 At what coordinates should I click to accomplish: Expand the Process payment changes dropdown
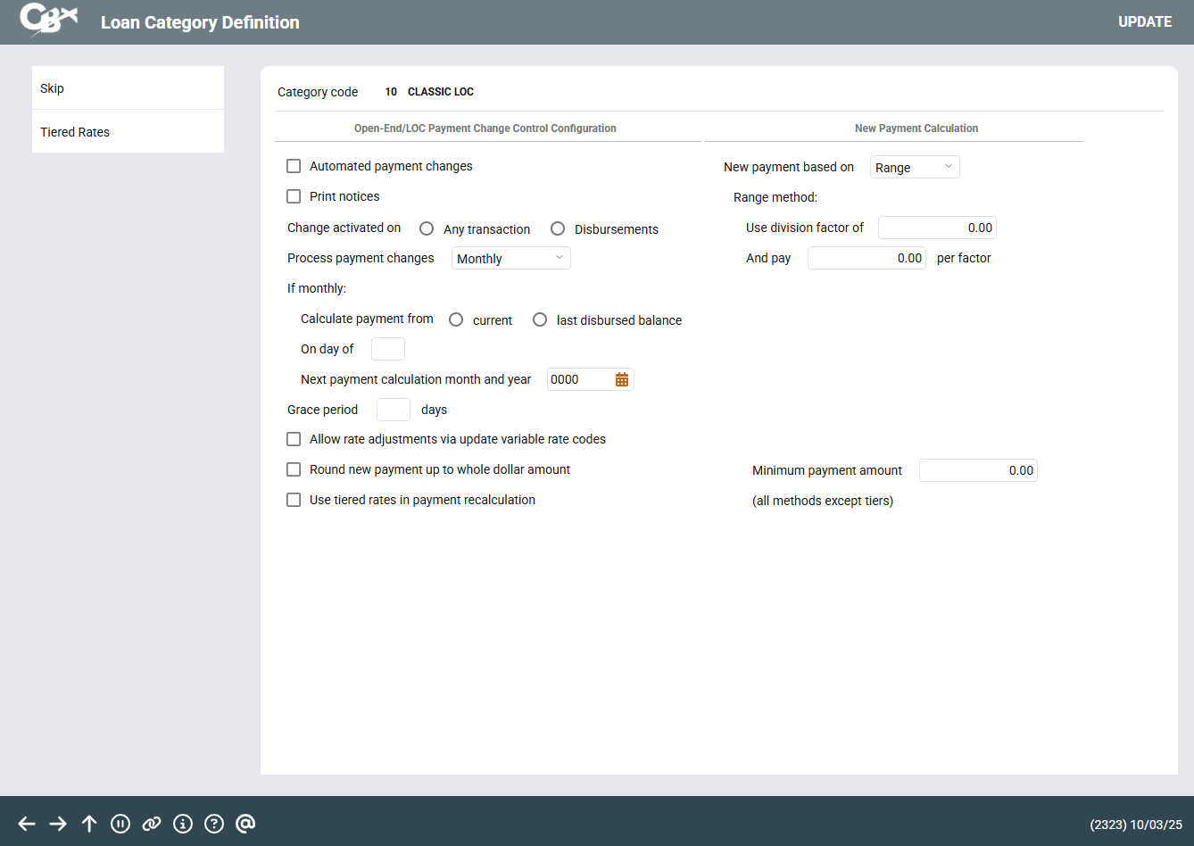click(510, 259)
